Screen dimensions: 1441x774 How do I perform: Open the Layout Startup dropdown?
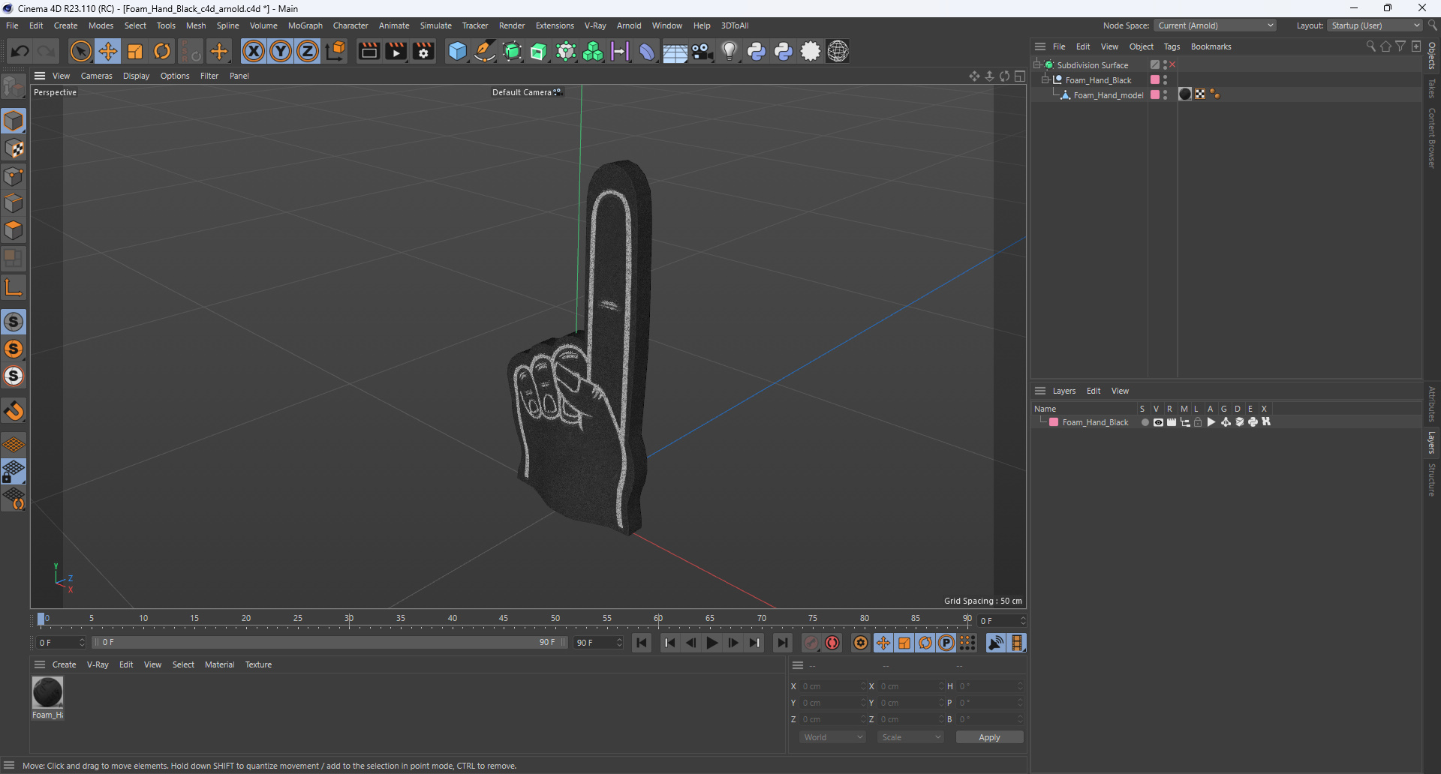click(x=1375, y=25)
